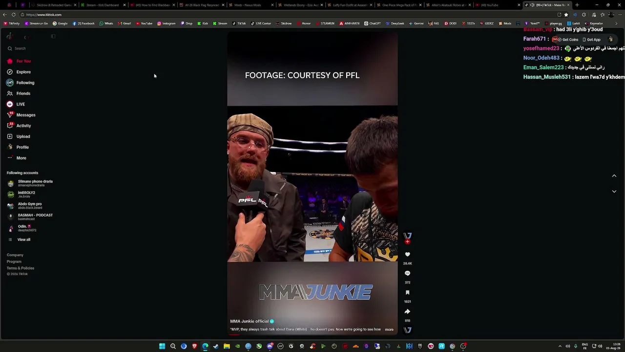Open Windows taskbar search

click(x=173, y=346)
